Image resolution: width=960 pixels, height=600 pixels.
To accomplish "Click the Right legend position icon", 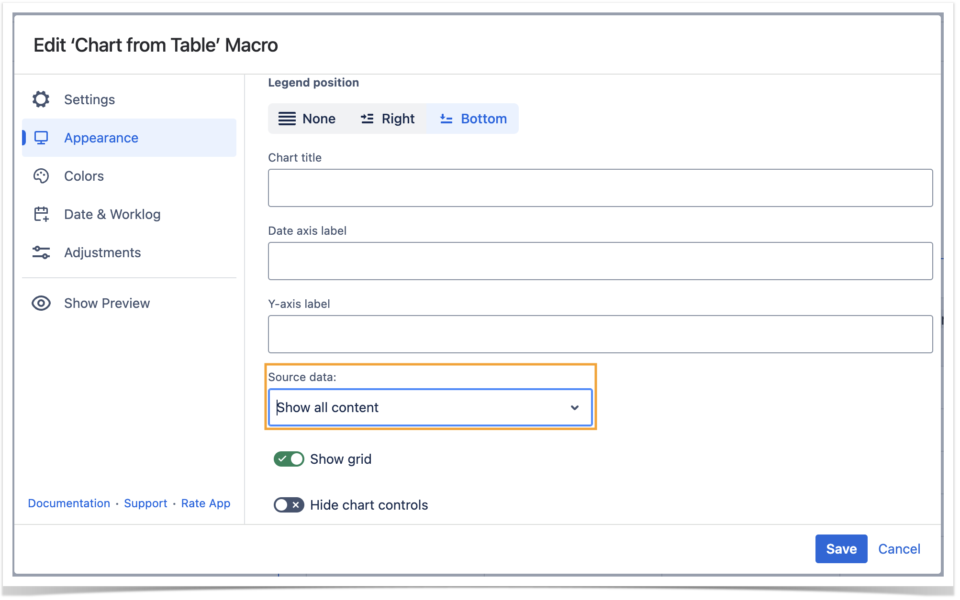I will pyautogui.click(x=367, y=119).
